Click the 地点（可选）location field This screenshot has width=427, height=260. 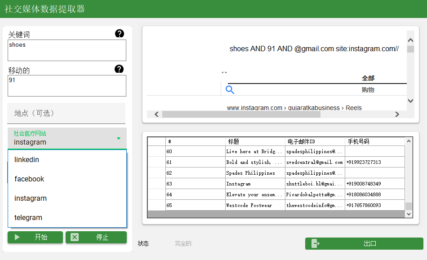[67, 113]
